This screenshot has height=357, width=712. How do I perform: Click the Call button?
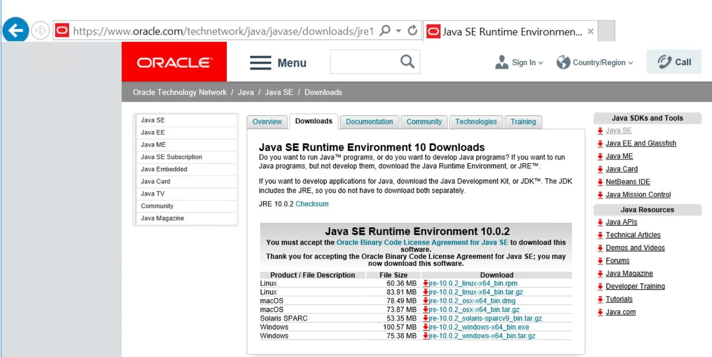(674, 62)
